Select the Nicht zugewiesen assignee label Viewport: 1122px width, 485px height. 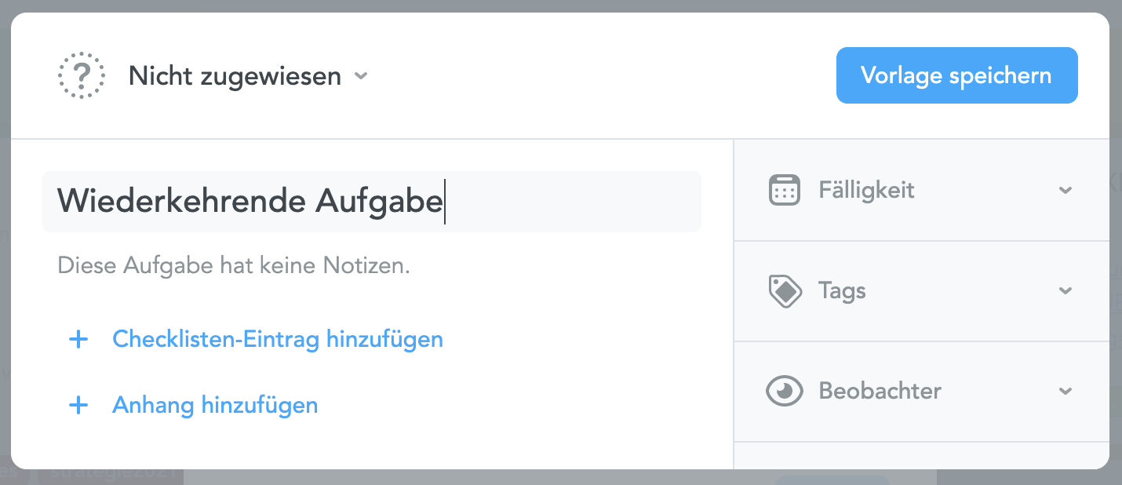point(235,76)
